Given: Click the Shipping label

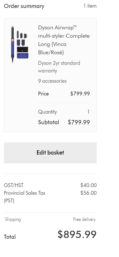Looking at the screenshot, I should 13,219.
